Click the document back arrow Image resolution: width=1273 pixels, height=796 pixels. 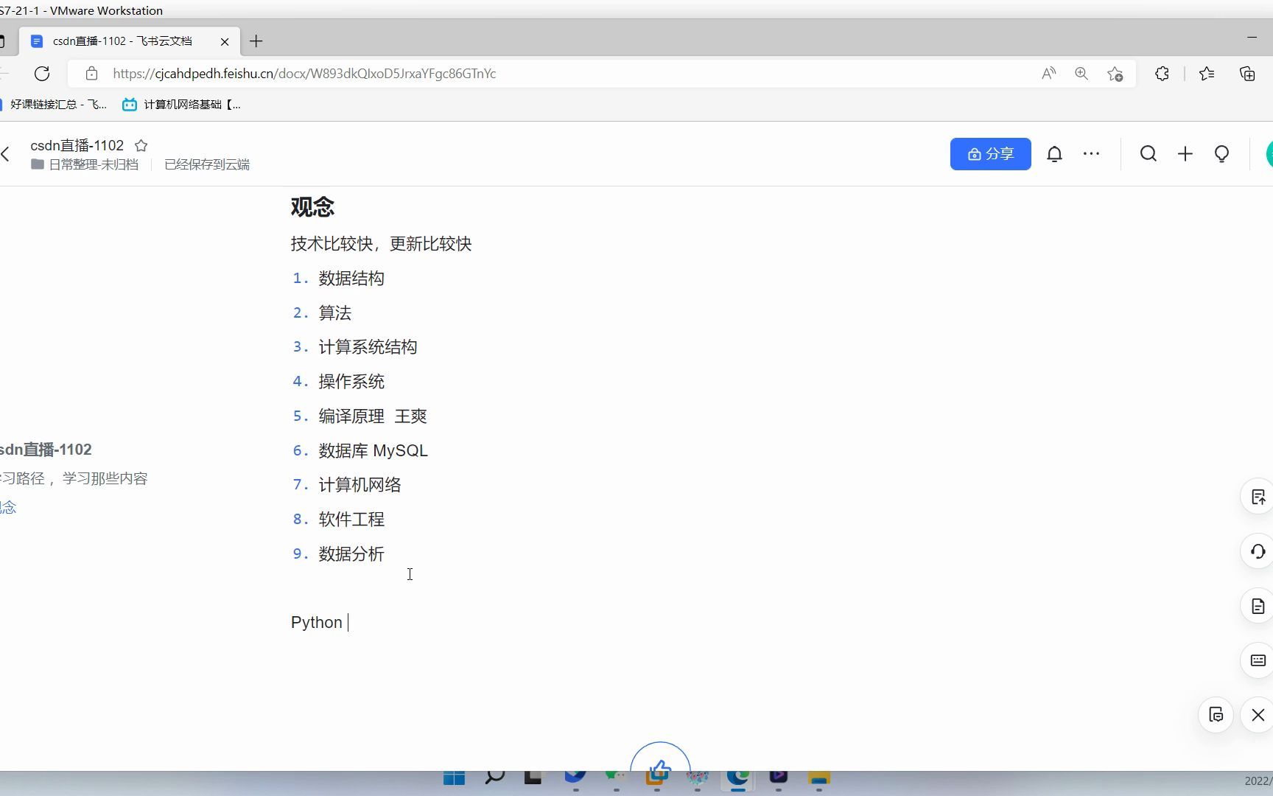(6, 154)
